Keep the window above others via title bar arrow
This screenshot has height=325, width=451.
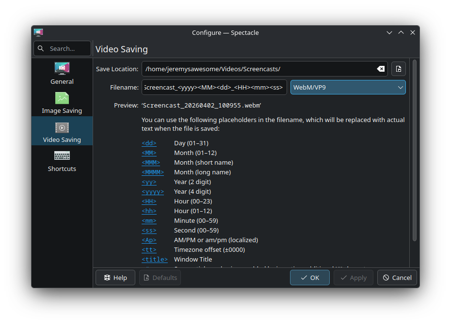tap(401, 32)
